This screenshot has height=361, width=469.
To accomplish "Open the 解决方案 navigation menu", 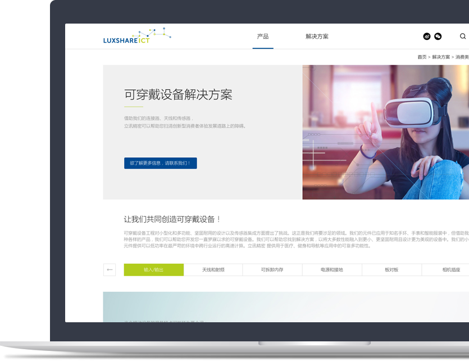I will pyautogui.click(x=317, y=36).
